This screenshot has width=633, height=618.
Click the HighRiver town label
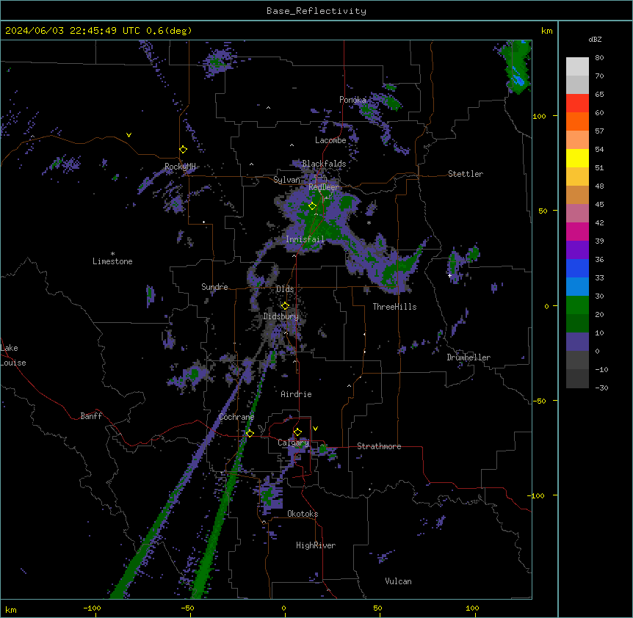316,545
